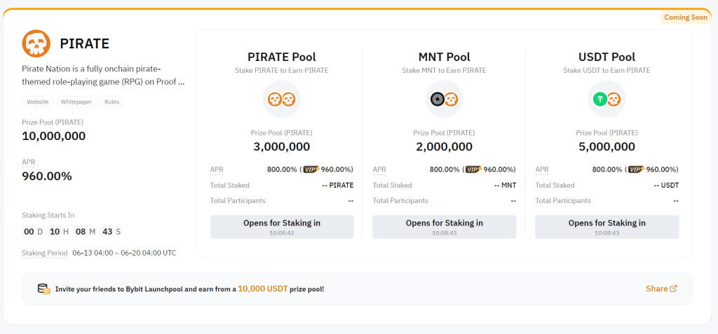This screenshot has width=718, height=334.
Task: Click the PIRATE Pool double-skull icon
Action: (282, 99)
